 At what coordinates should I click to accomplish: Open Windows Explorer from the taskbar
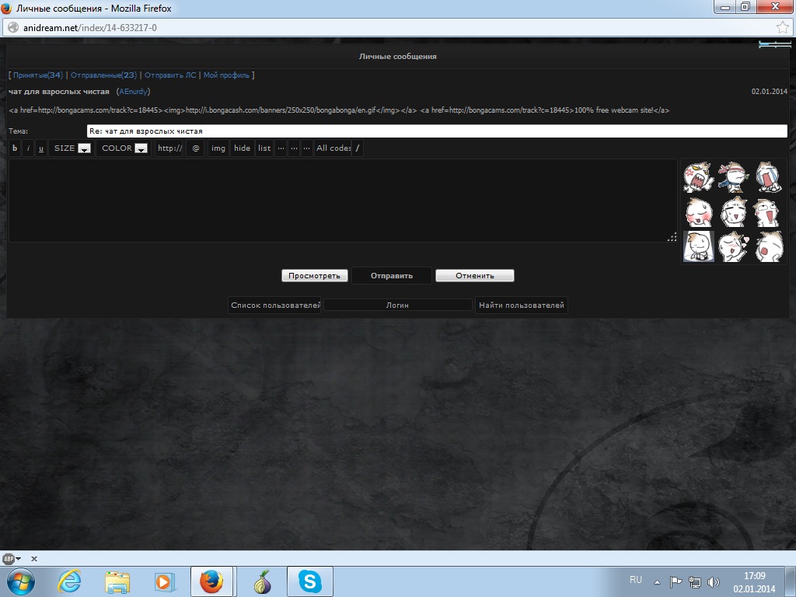pyautogui.click(x=117, y=581)
